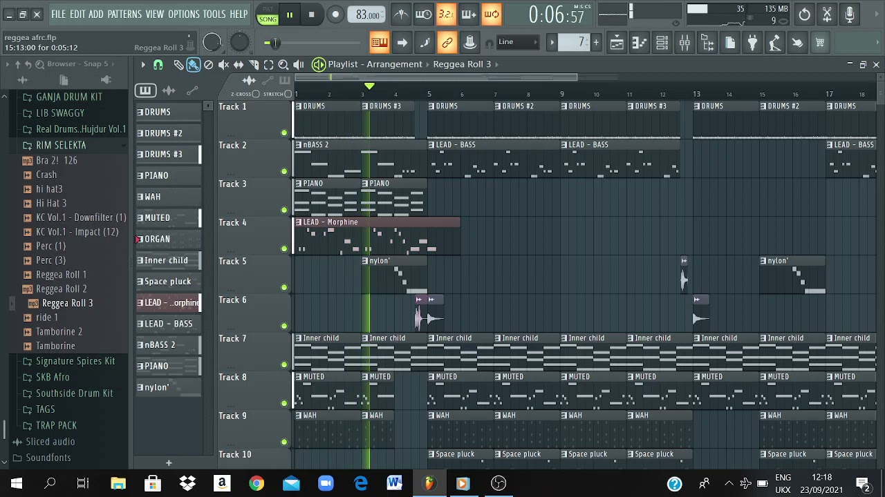
Task: Open the Line snap dropdown
Action: click(x=518, y=42)
